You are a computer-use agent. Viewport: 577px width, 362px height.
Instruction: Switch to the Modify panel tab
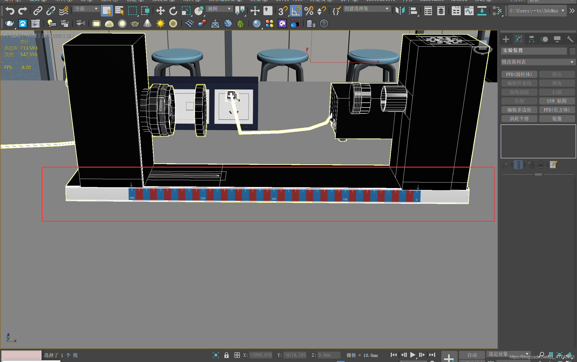518,39
